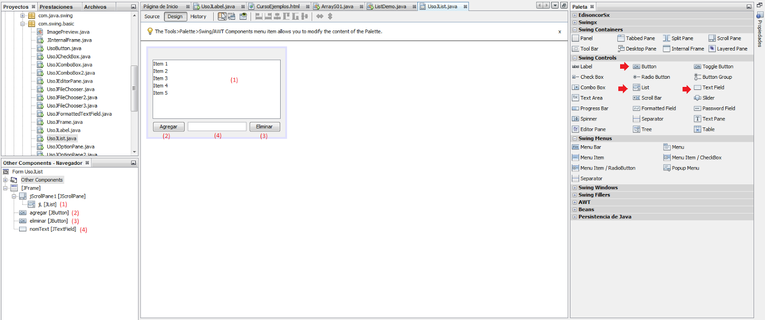This screenshot has width=765, height=320.
Task: Choose Progress Bar component in palette
Action: coord(590,108)
